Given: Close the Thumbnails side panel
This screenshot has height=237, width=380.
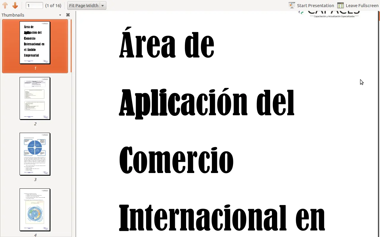Looking at the screenshot, I should (x=68, y=15).
